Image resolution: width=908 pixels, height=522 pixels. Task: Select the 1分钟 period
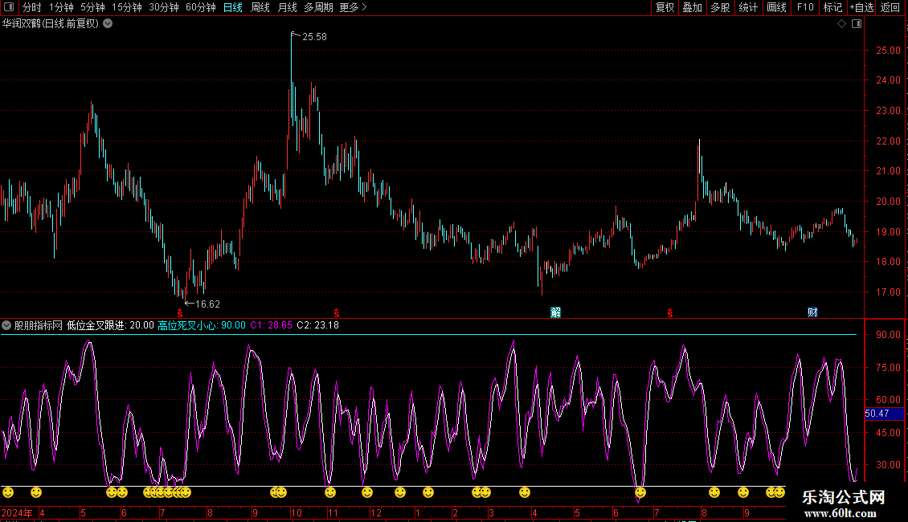pos(61,7)
